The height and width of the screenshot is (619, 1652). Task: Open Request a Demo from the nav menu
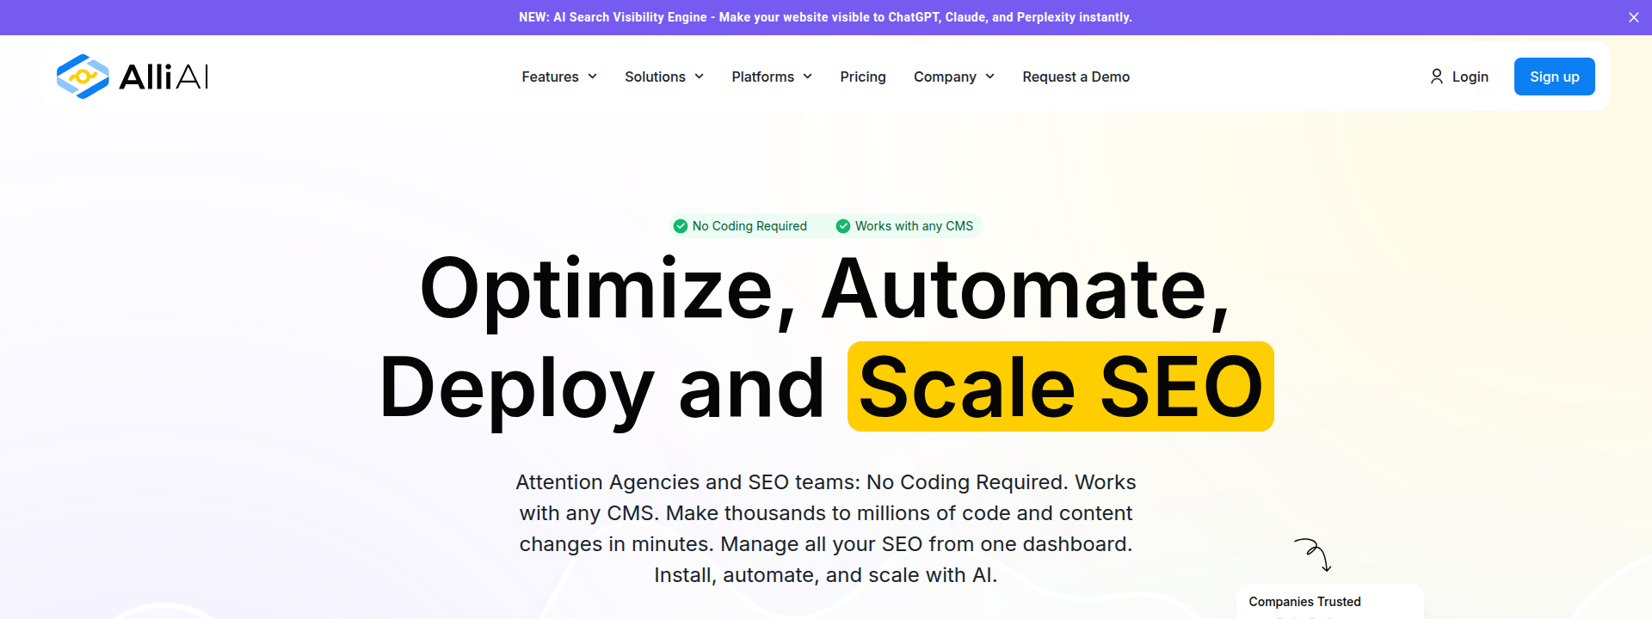pyautogui.click(x=1076, y=77)
